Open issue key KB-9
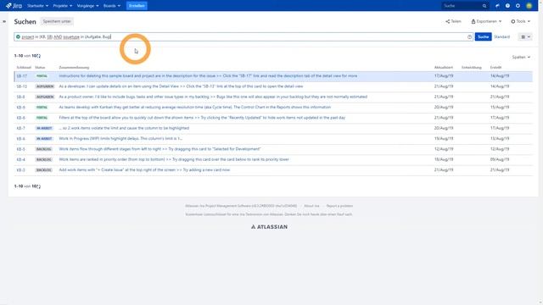The image size is (543, 305). pyautogui.click(x=20, y=108)
